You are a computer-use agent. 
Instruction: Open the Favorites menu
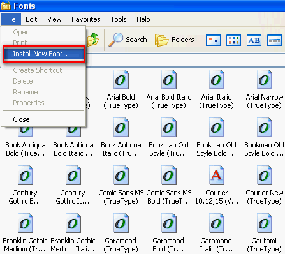[86, 19]
